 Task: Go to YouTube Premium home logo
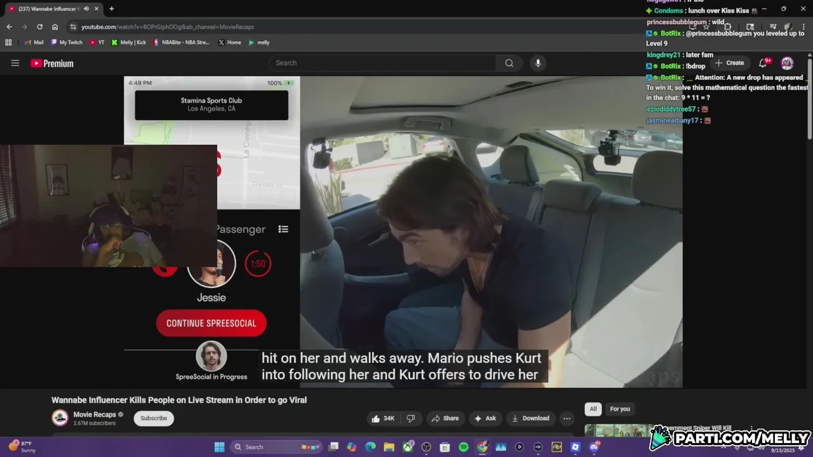pyautogui.click(x=52, y=63)
